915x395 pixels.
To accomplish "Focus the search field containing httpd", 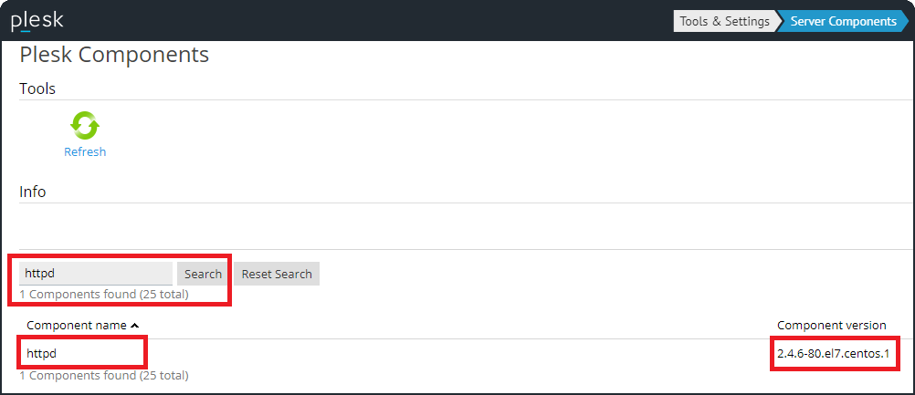I will [x=96, y=274].
